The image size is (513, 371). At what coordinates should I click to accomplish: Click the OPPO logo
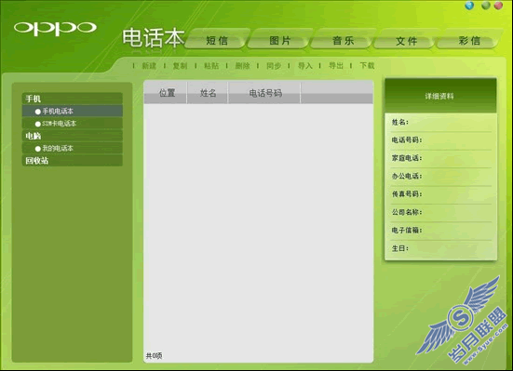(55, 29)
